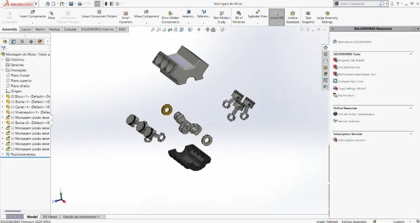
Task: Expand the Carter<1> component node
Action: pos(3,107)
